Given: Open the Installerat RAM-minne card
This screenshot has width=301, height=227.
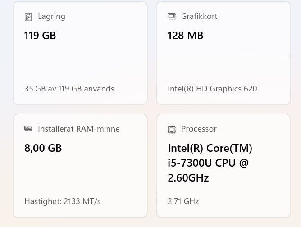Looking at the screenshot, I should pyautogui.click(x=80, y=176).
